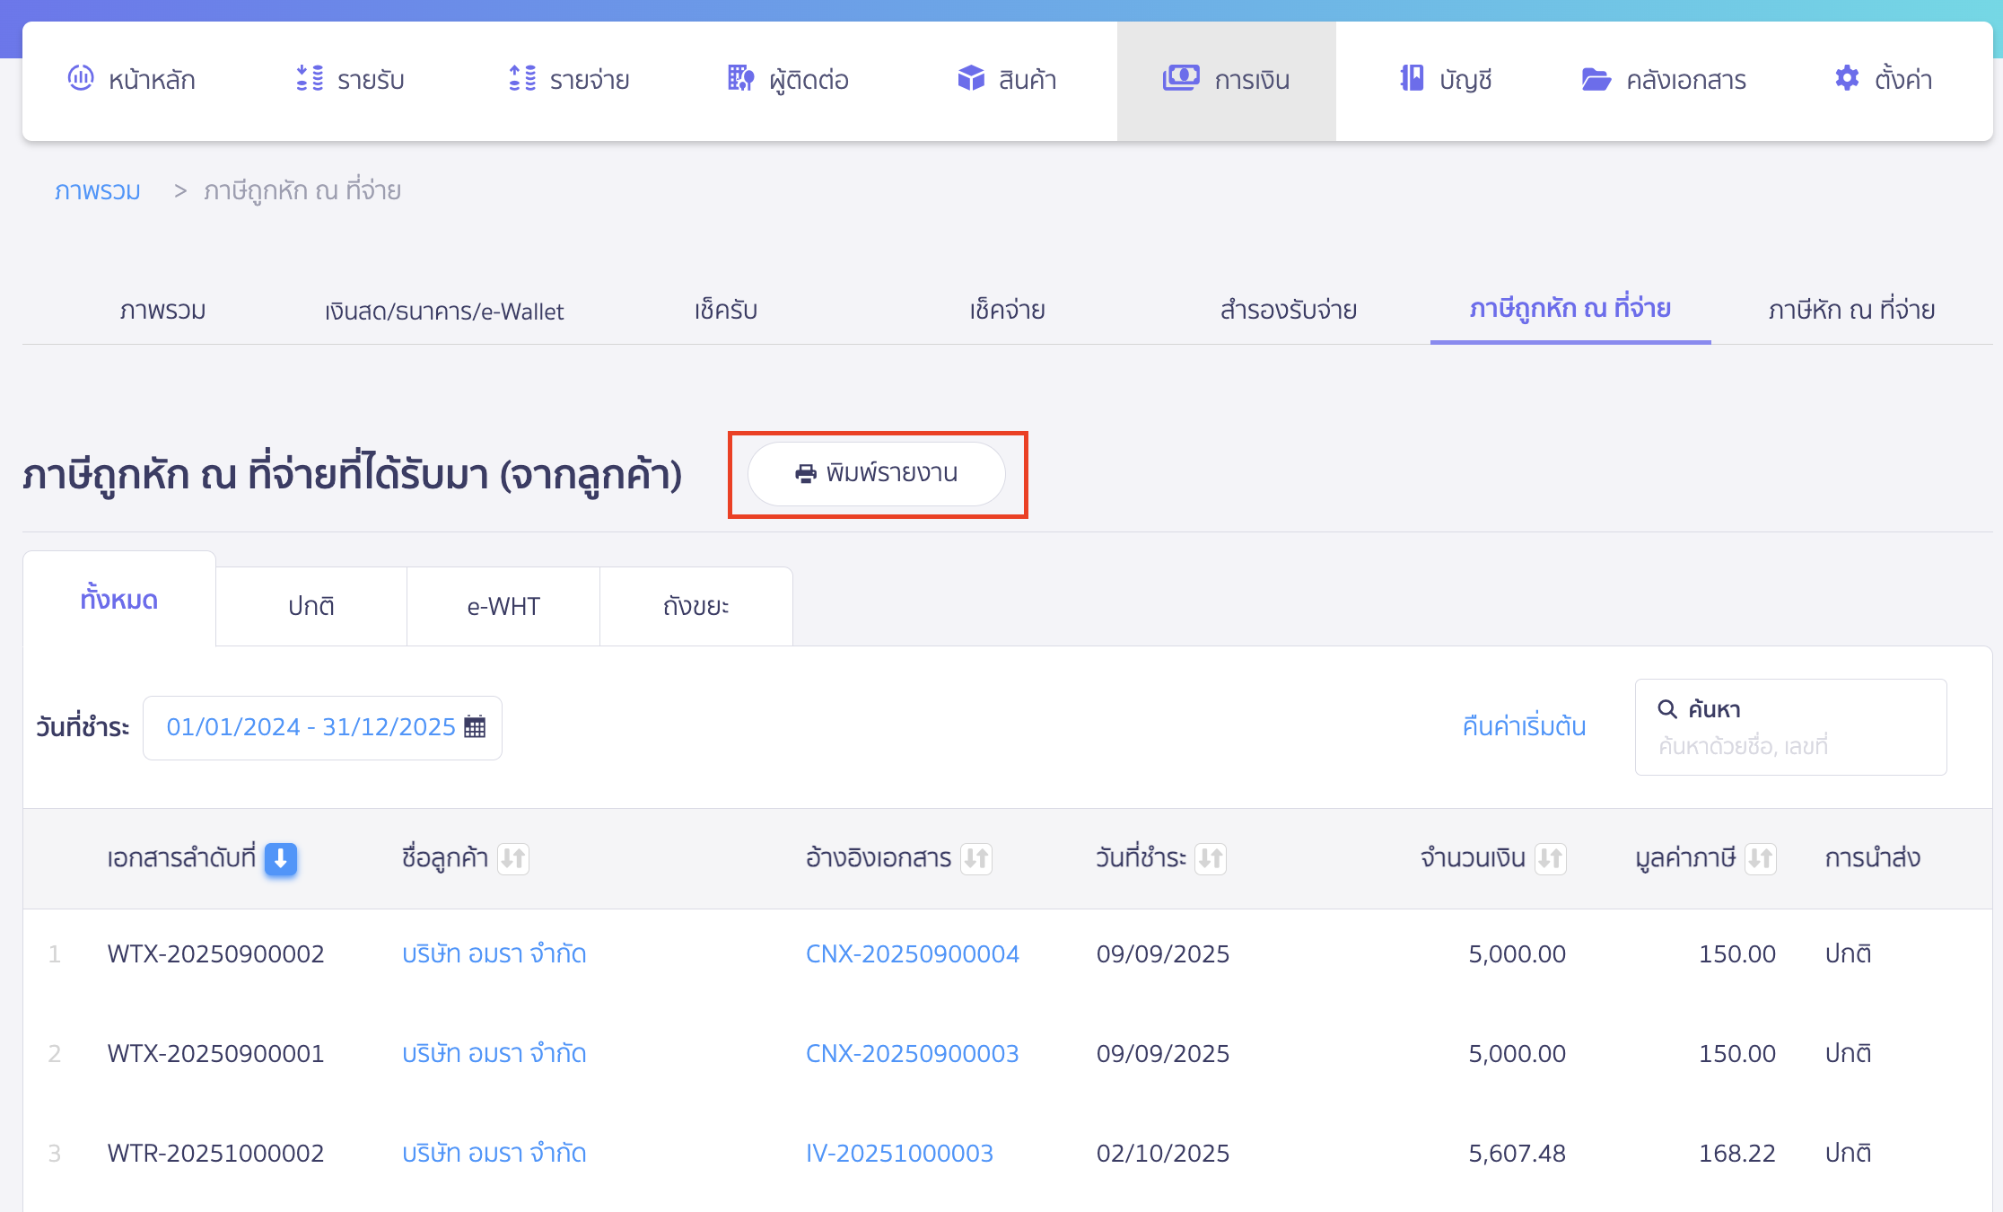
Task: Open the ตั้งค่า settings gear icon
Action: pos(1847,79)
